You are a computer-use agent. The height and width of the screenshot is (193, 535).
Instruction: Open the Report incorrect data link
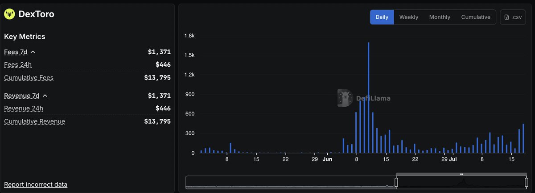36,184
